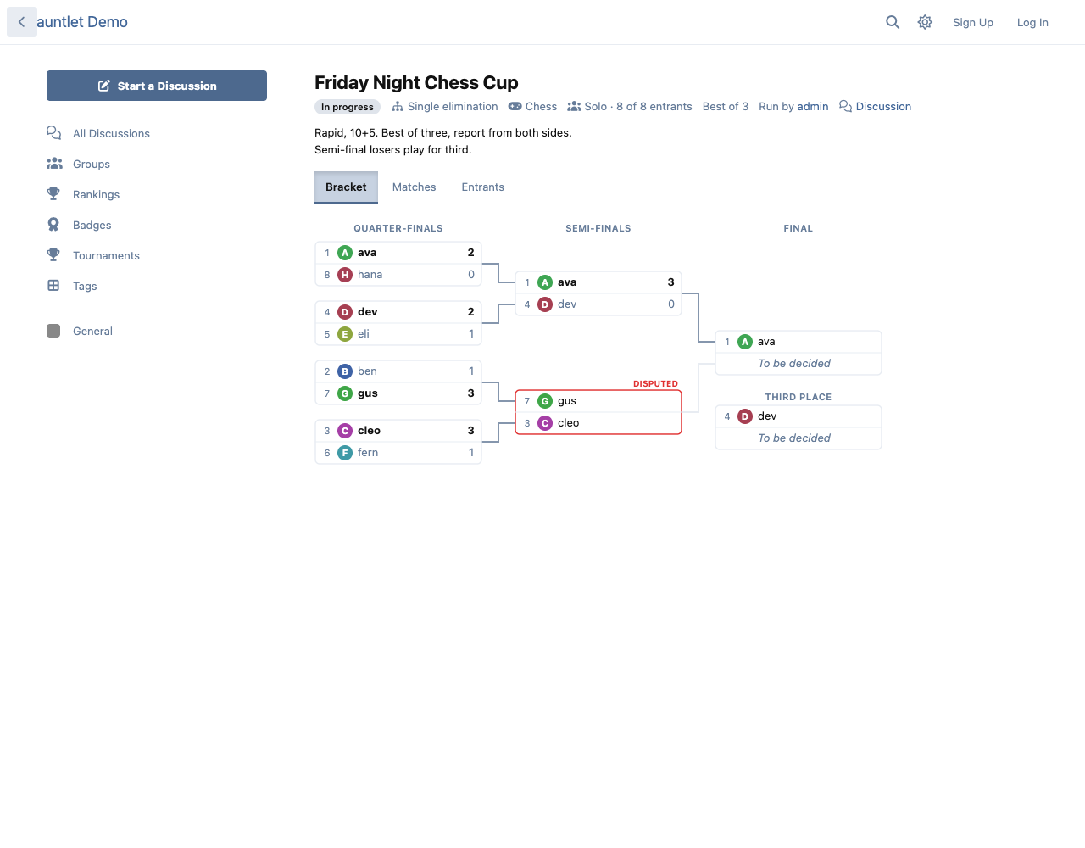Viewport: 1085px width, 848px height.
Task: Click gus winner row in quarter-finals
Action: point(398,393)
